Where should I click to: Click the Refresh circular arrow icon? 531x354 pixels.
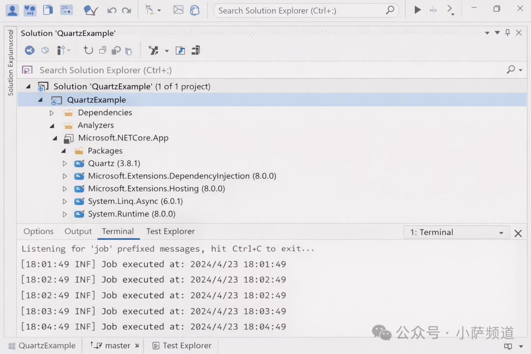tap(88, 50)
